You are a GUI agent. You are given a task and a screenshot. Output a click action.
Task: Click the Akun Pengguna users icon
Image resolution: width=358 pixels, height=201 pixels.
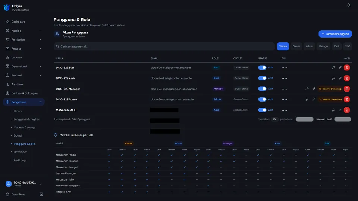(57, 34)
